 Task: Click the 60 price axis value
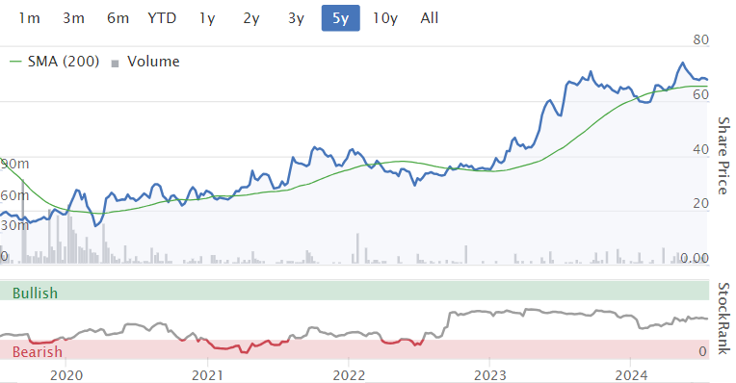point(700,94)
